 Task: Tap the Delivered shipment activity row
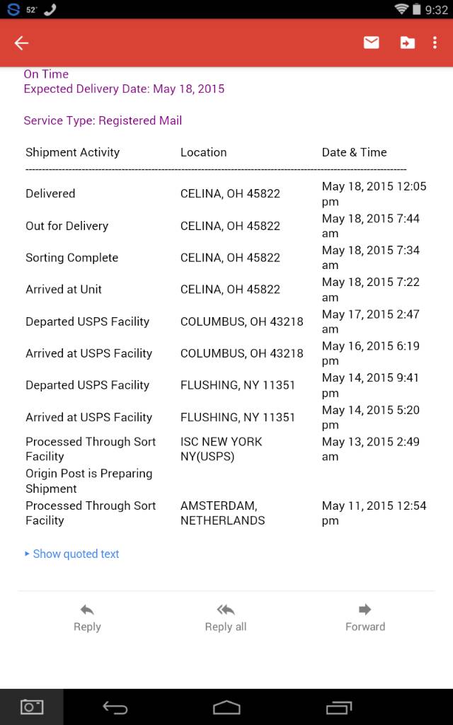point(50,193)
